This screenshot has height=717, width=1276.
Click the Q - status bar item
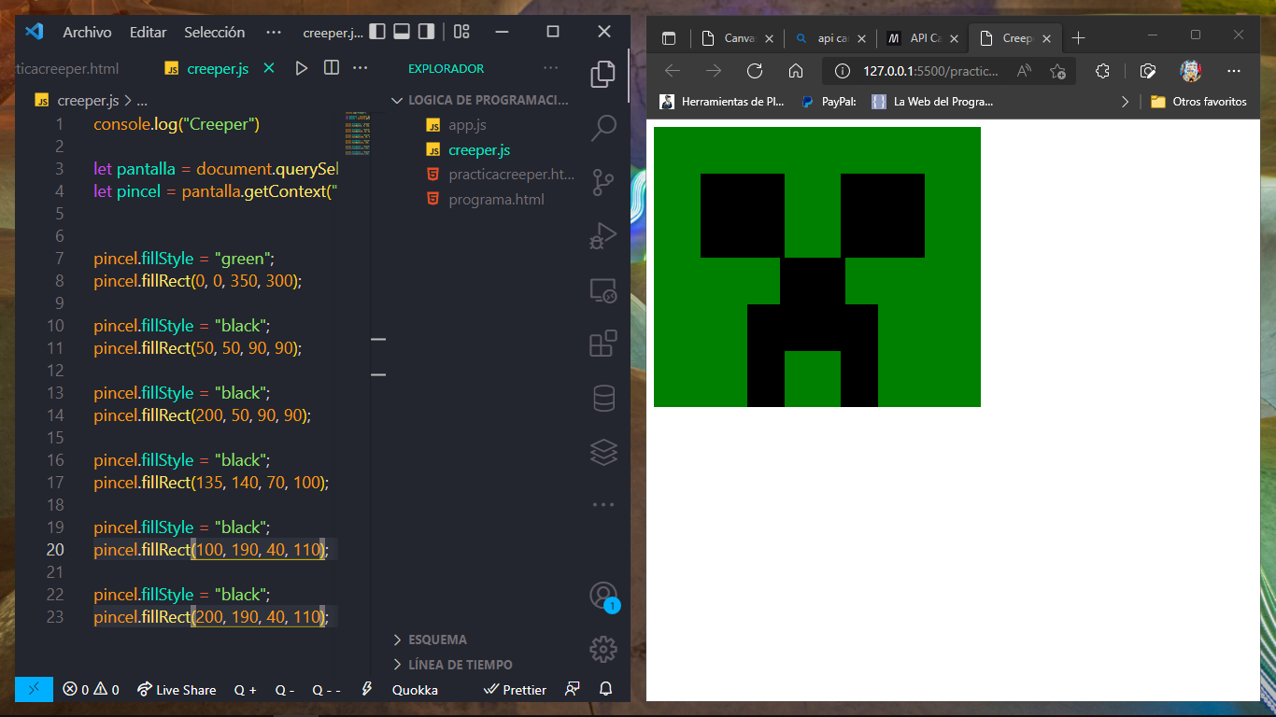pos(285,690)
